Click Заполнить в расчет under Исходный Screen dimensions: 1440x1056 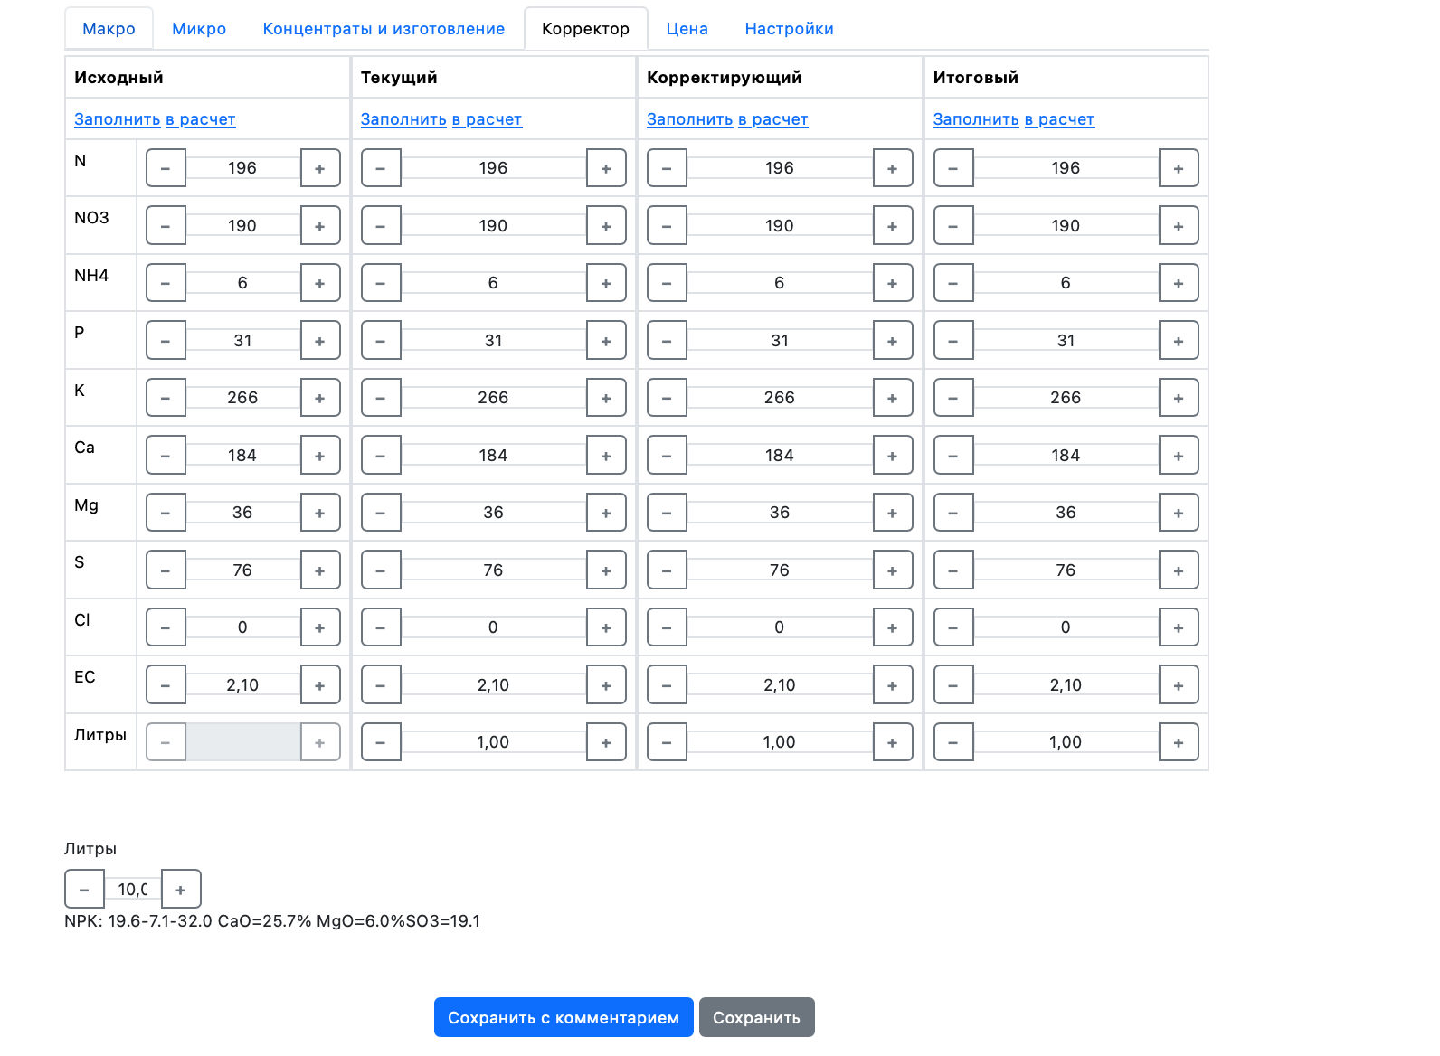155,119
